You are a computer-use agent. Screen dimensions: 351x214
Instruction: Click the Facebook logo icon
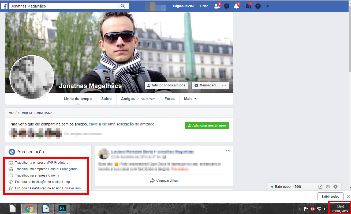click(x=4, y=6)
